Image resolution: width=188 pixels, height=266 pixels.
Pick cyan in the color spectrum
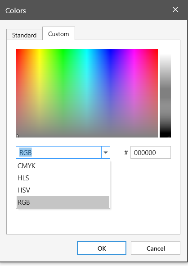tap(87, 50)
